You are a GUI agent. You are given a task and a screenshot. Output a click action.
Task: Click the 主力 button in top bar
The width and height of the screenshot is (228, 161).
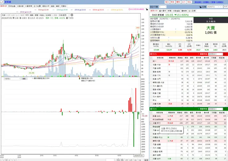pos(184,2)
